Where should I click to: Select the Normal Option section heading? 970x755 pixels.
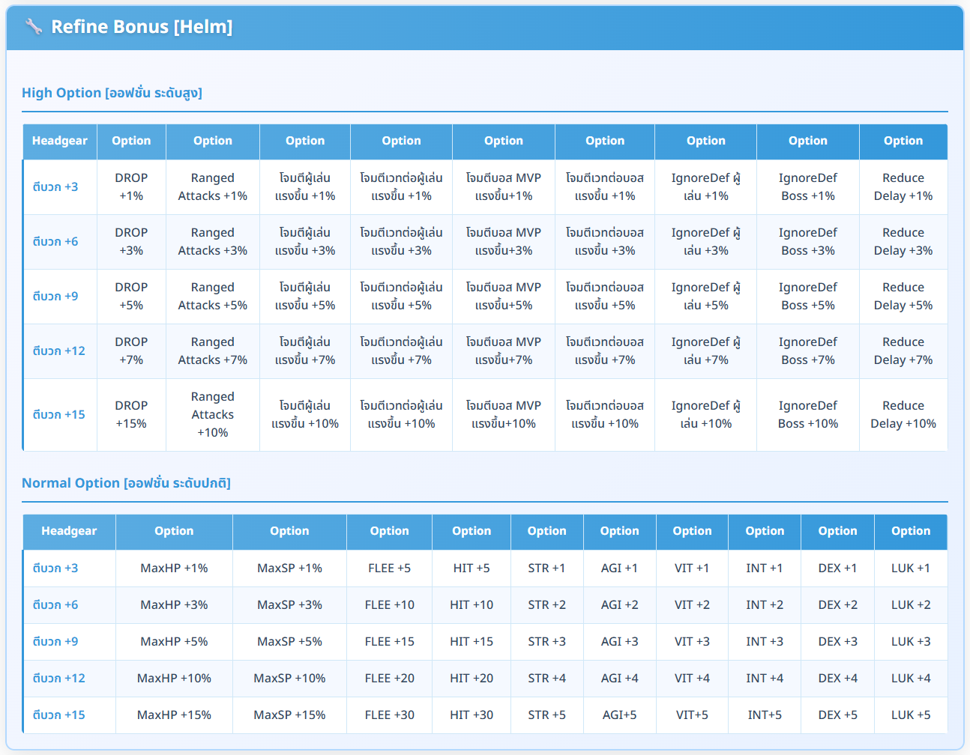pyautogui.click(x=126, y=483)
